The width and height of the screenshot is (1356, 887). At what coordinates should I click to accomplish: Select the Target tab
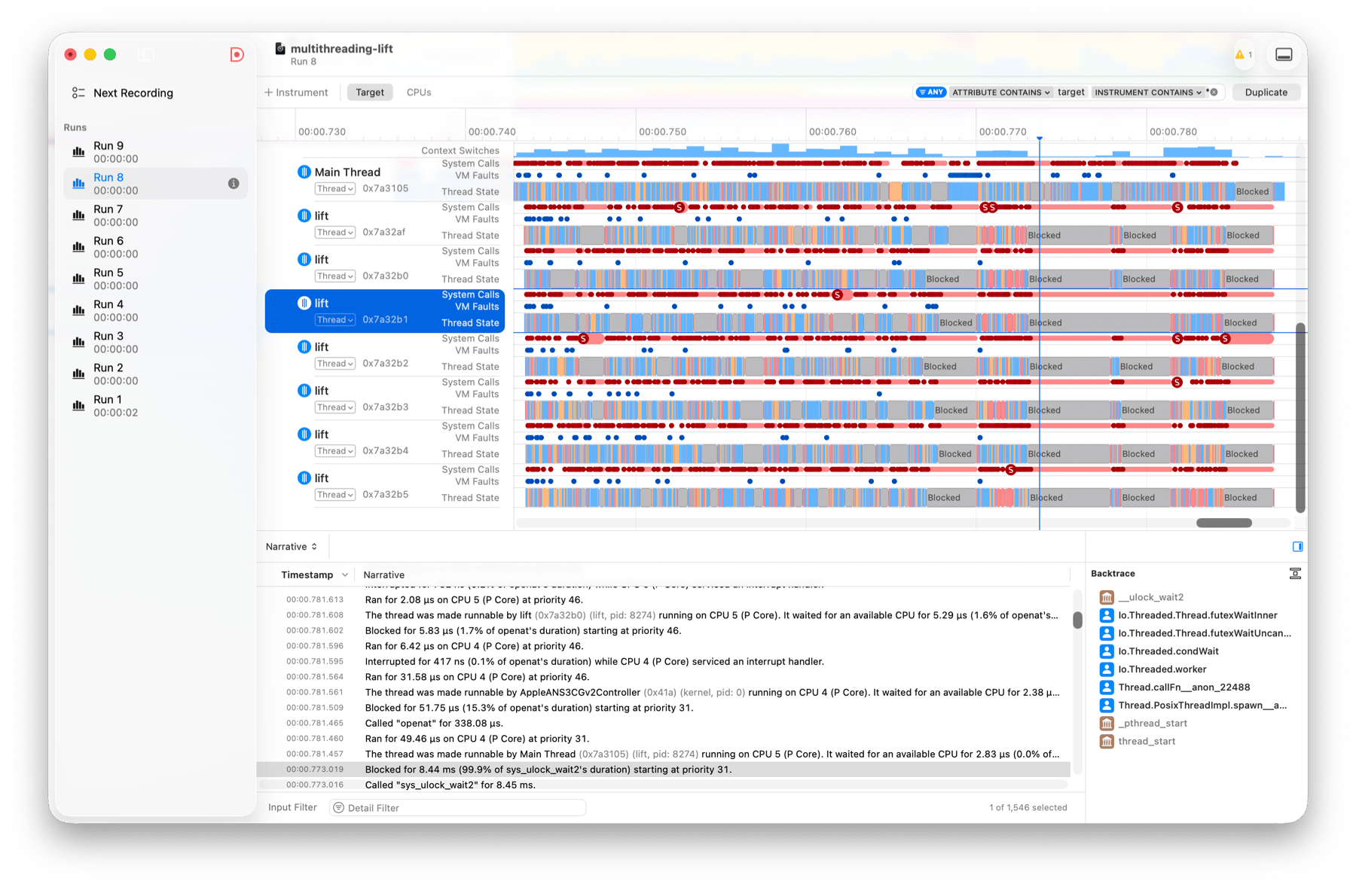370,92
